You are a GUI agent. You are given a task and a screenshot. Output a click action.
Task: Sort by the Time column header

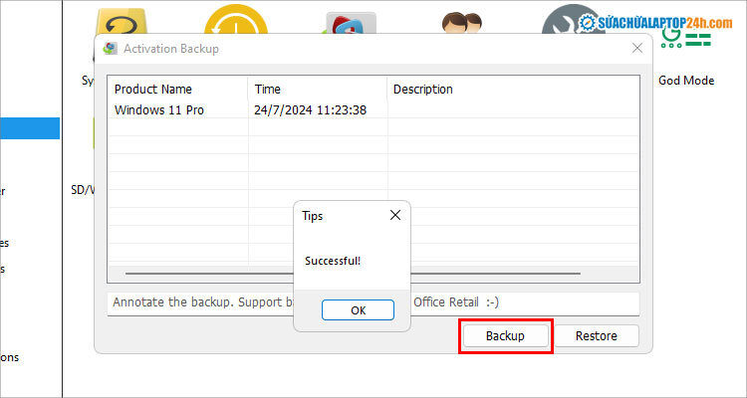[x=318, y=89]
